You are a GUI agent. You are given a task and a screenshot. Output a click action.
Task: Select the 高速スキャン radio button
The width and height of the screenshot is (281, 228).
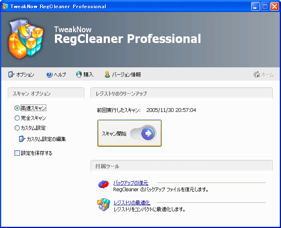pos(17,108)
